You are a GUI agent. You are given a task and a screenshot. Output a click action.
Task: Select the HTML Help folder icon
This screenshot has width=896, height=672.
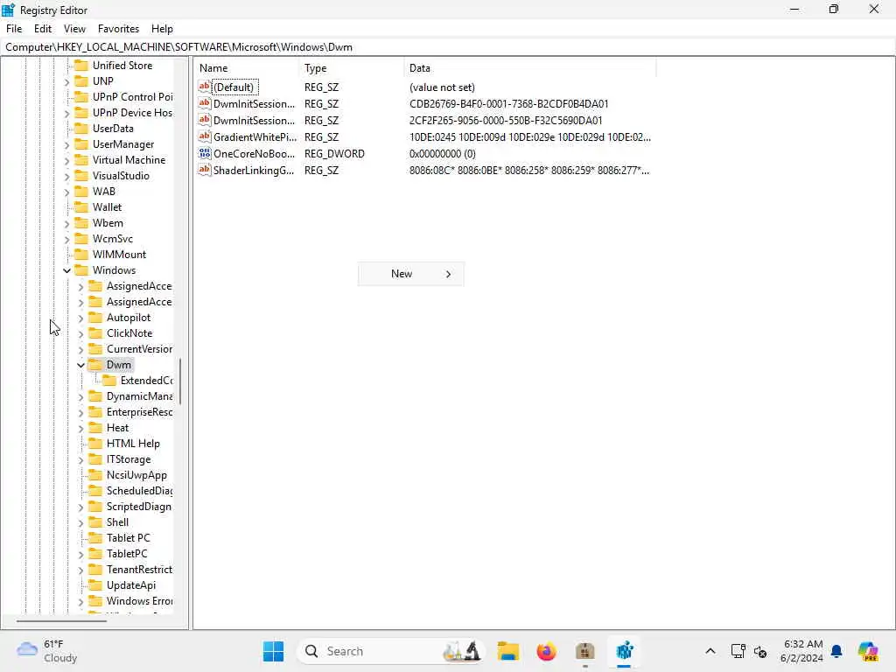coord(95,443)
